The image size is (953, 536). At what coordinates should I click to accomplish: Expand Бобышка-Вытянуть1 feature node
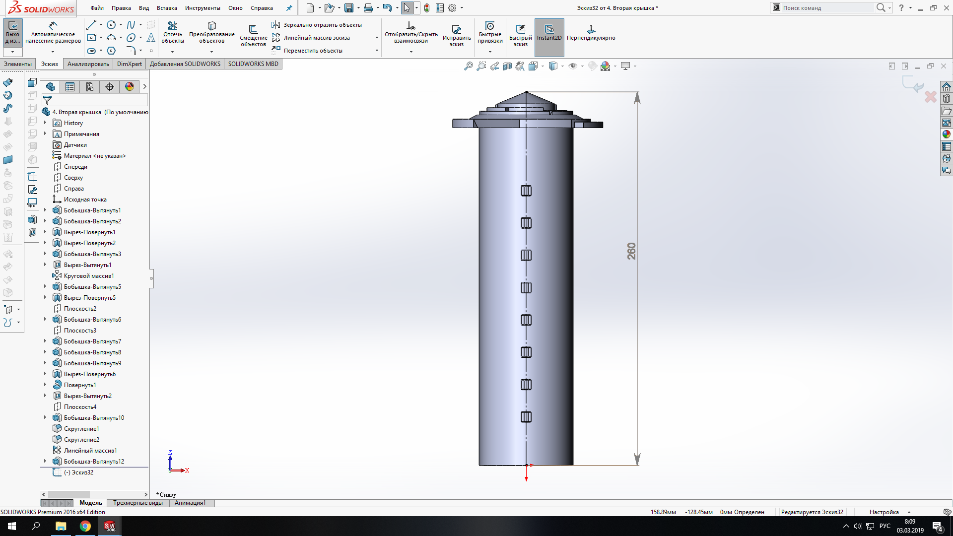(x=45, y=210)
